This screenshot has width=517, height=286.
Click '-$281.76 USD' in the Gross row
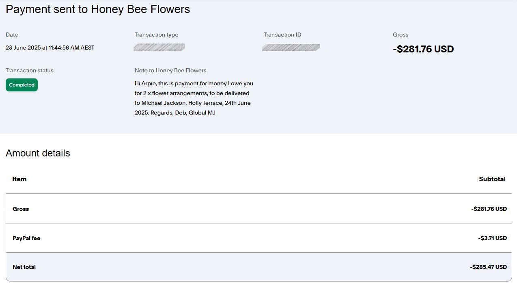(489, 209)
